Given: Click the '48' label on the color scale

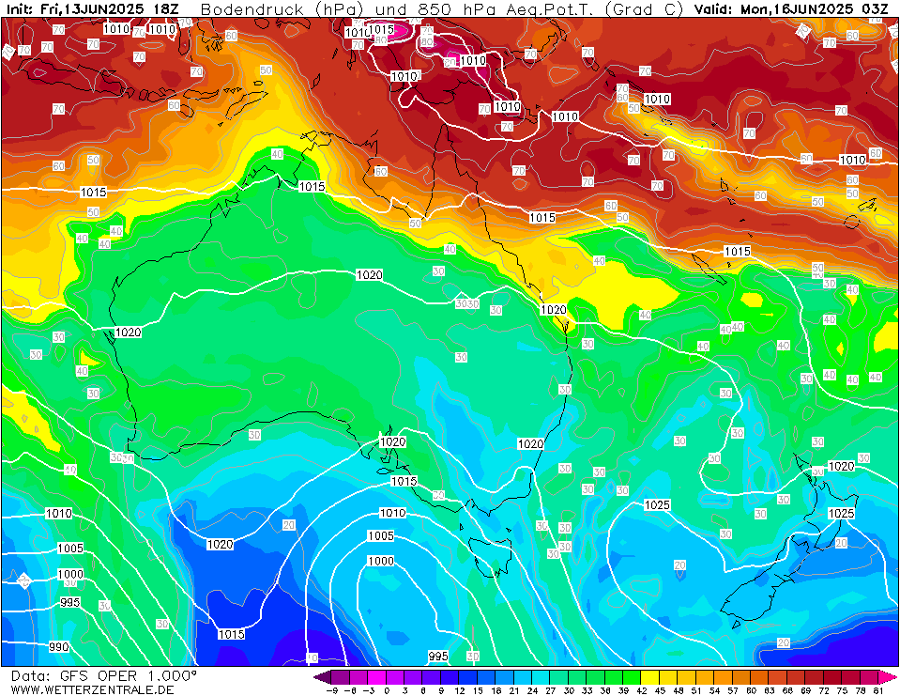Looking at the screenshot, I should pos(678,690).
